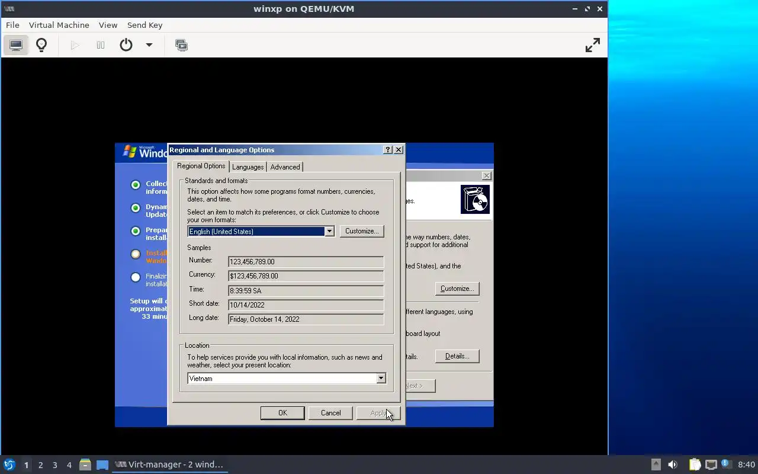Click the Currency sample field $123,456,789.00
The image size is (758, 474).
coord(306,276)
